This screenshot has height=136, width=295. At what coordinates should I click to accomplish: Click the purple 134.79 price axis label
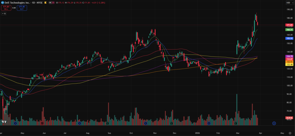[x=289, y=56]
